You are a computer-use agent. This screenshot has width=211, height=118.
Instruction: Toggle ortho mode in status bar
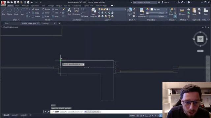tap(146, 116)
